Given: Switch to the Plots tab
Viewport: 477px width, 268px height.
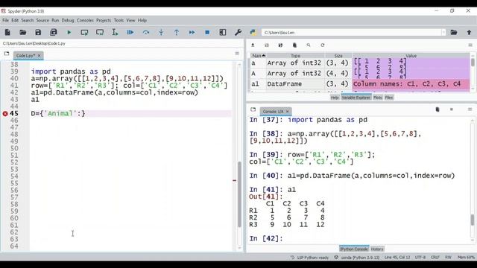Looking at the screenshot, I should click(378, 98).
